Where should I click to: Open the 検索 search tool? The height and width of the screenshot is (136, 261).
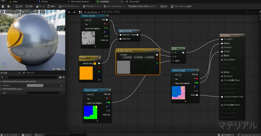[29, 6]
